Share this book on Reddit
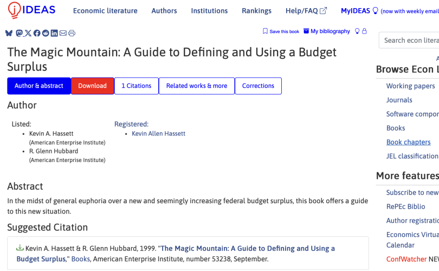 click(46, 33)
